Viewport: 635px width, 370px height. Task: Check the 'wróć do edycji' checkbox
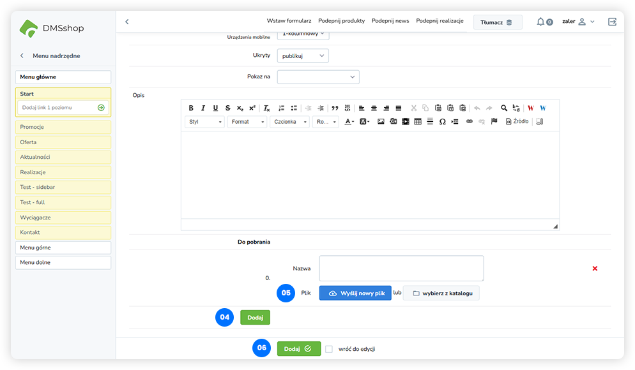pyautogui.click(x=329, y=349)
